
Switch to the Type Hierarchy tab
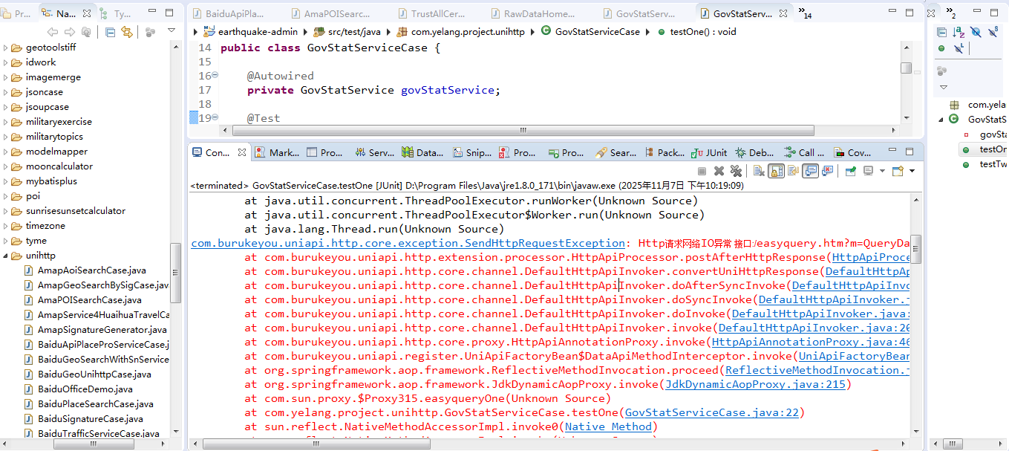pos(117,13)
